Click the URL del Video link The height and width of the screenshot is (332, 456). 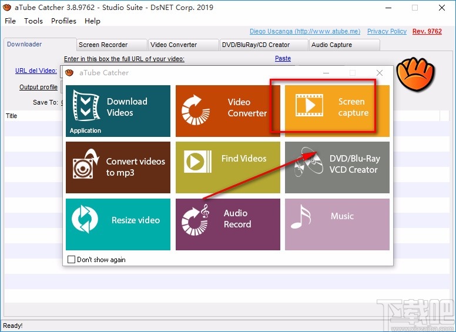coord(36,71)
